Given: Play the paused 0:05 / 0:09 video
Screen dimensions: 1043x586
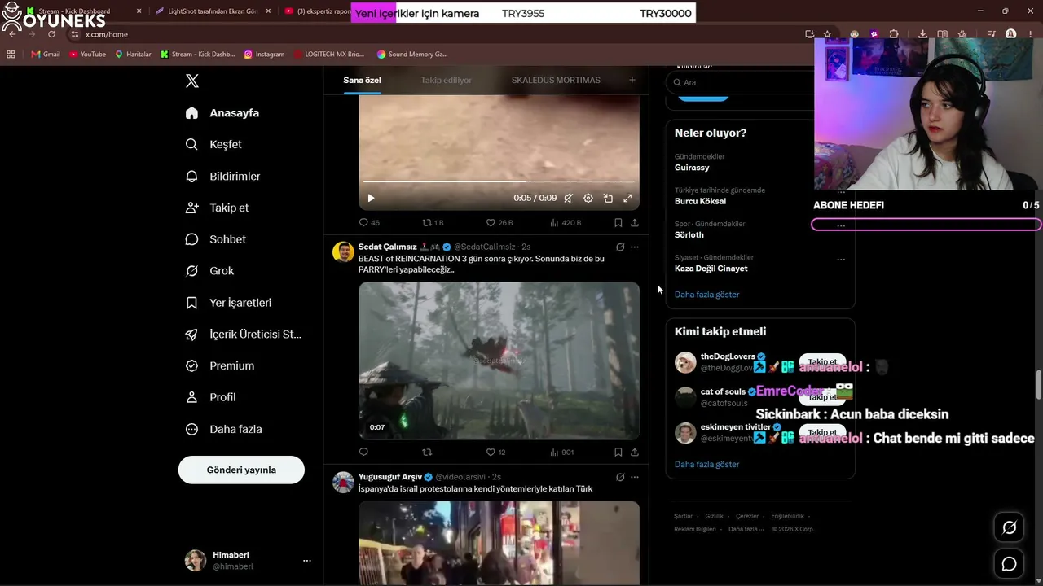Looking at the screenshot, I should 371,198.
